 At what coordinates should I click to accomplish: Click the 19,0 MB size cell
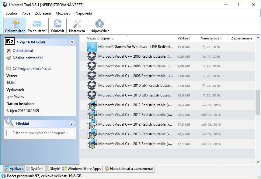pyautogui.click(x=184, y=47)
